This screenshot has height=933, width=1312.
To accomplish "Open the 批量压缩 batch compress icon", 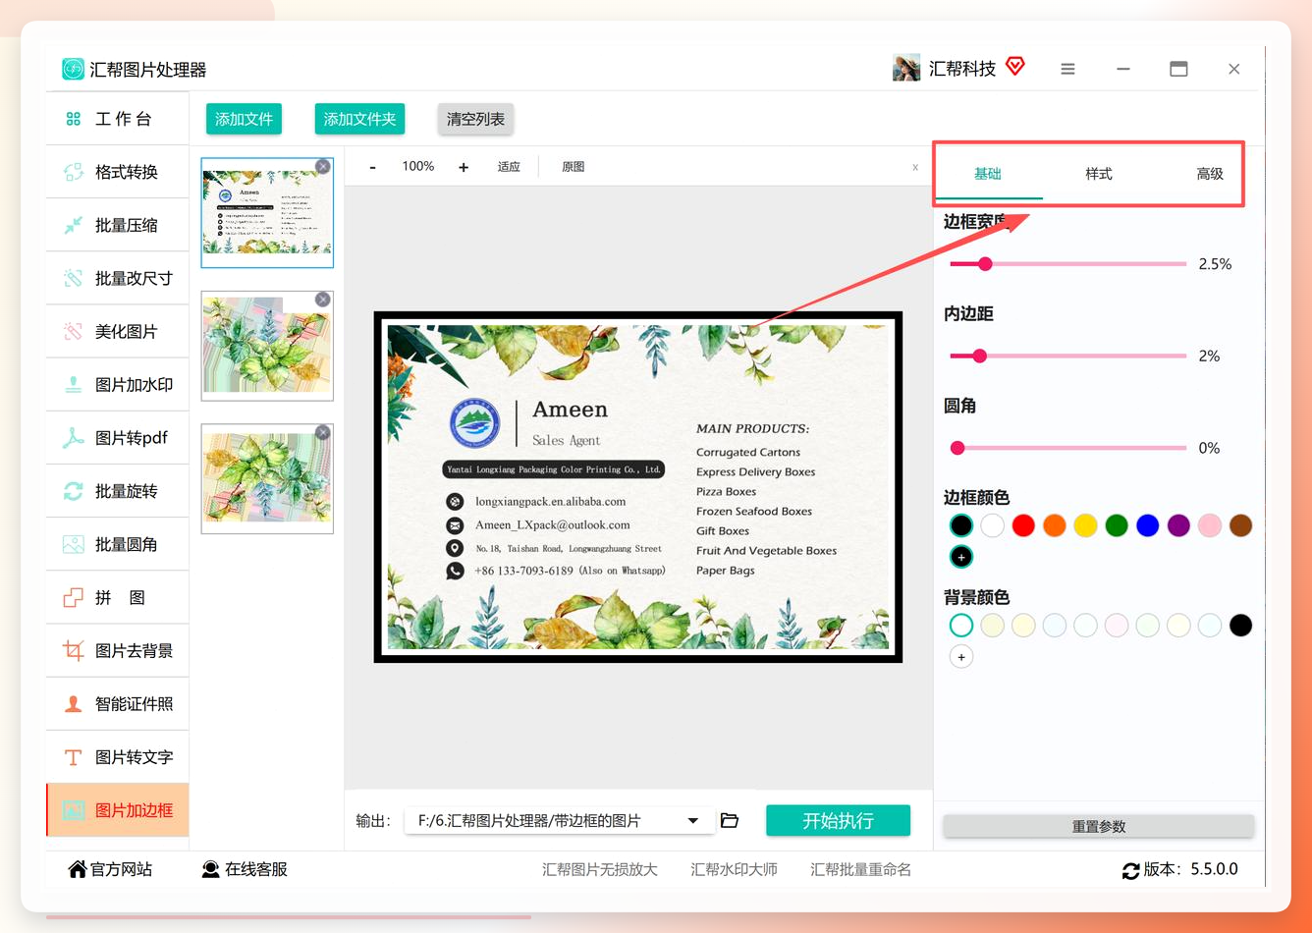I will (x=74, y=225).
